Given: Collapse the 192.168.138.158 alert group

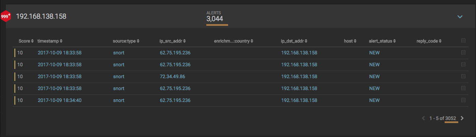Looking at the screenshot, I should coord(460,17).
